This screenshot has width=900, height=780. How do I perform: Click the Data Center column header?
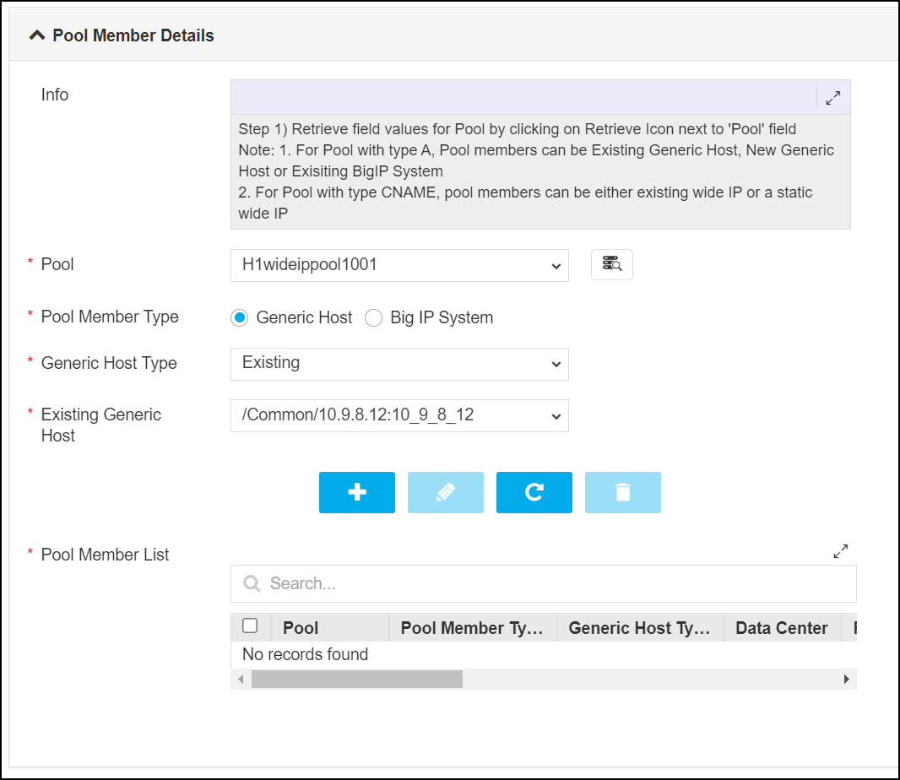[782, 628]
